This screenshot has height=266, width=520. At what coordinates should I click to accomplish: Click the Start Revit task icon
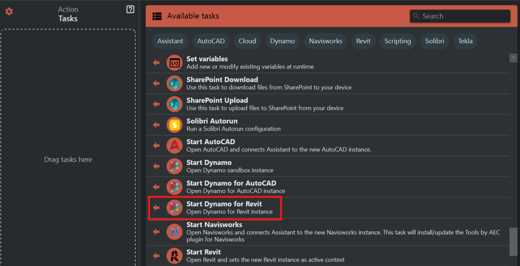click(x=175, y=255)
